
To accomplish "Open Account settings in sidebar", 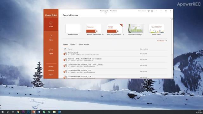I will click(x=51, y=66).
